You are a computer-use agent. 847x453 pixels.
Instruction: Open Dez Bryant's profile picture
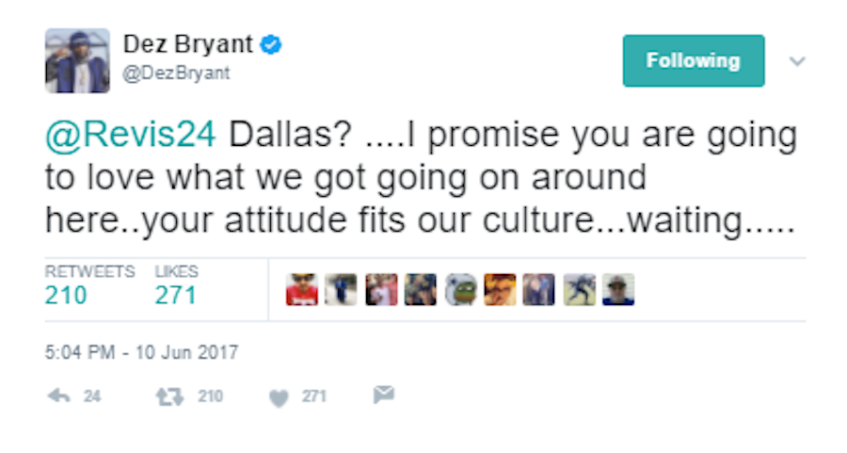[x=77, y=60]
